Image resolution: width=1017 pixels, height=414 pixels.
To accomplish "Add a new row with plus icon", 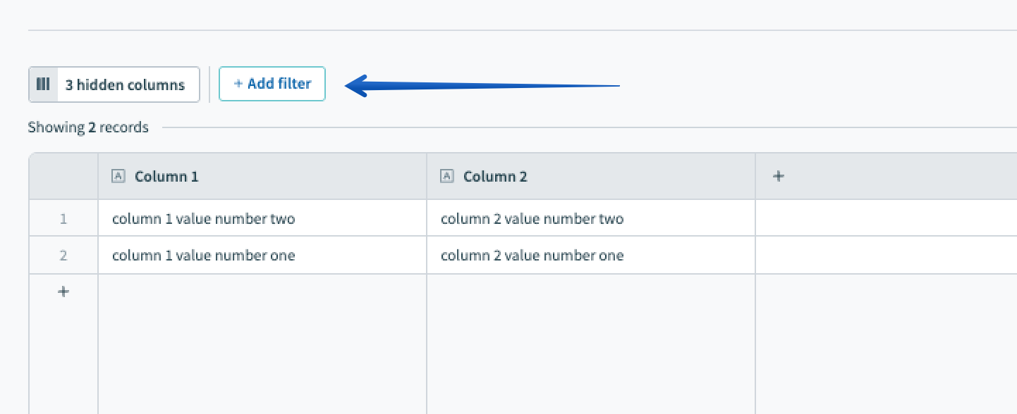I will click(x=63, y=291).
